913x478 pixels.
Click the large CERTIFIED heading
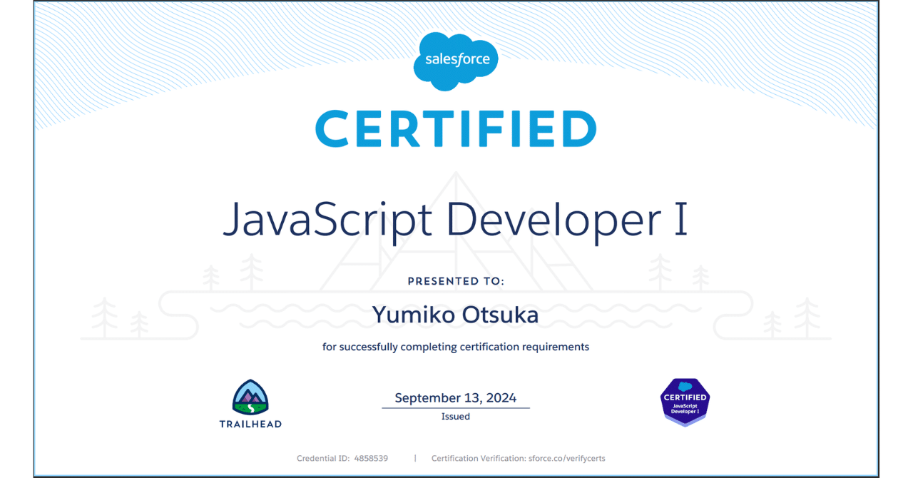[x=456, y=130]
